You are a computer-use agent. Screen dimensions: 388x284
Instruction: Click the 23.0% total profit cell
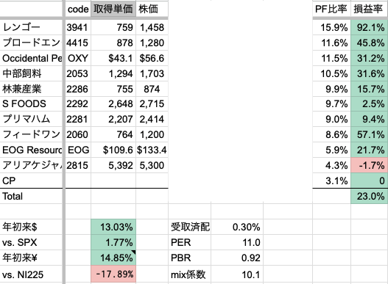[369, 196]
